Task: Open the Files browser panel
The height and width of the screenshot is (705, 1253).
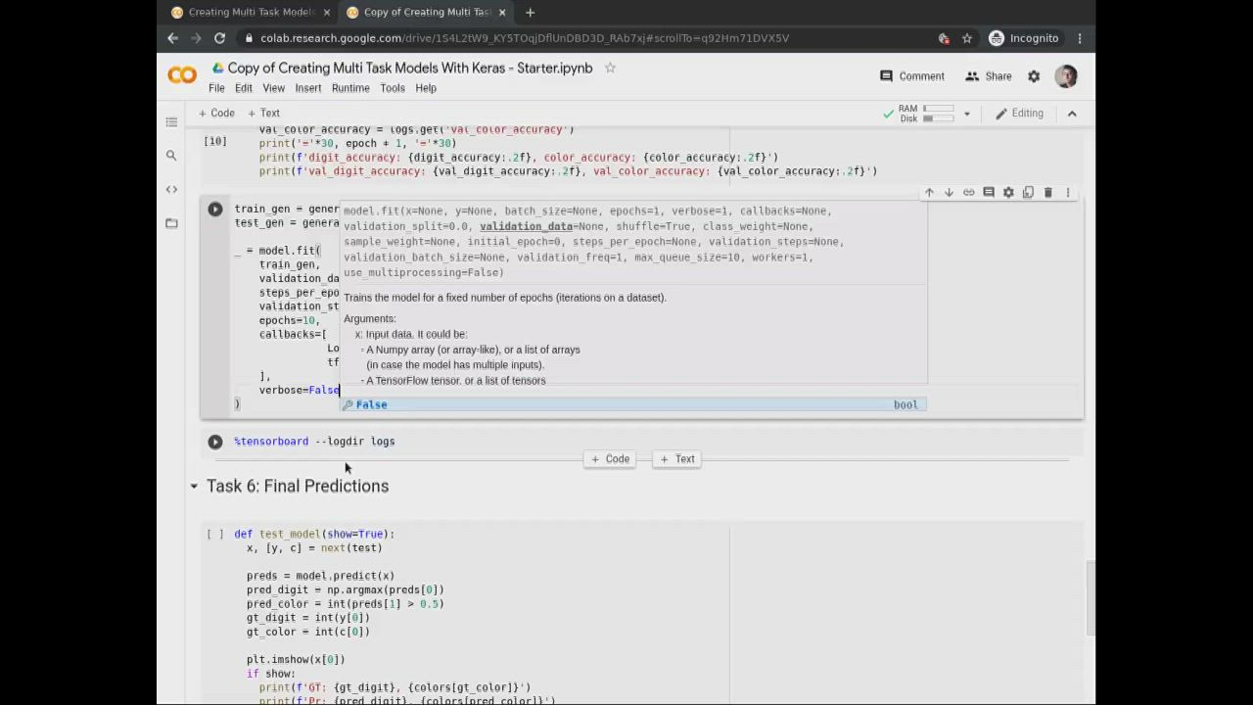Action: click(171, 223)
